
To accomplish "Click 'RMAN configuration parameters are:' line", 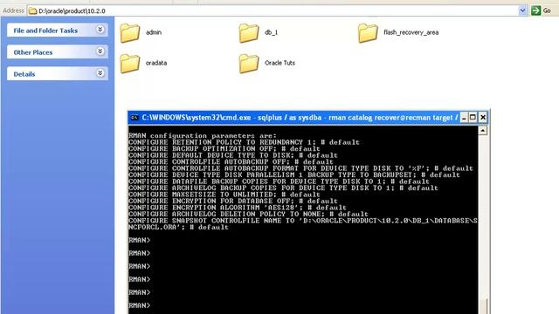I will click(x=203, y=136).
